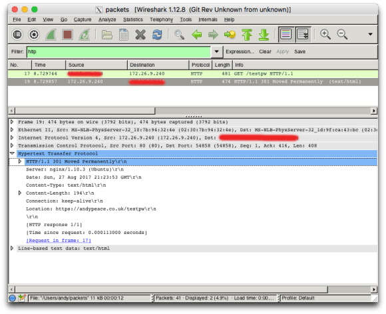Expand the Ethernet II section
The width and height of the screenshot is (386, 314).
tap(12, 129)
